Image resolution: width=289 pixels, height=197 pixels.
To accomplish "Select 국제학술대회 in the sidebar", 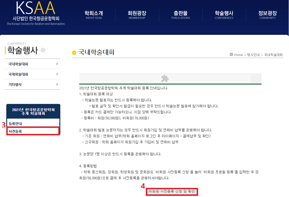I will coord(18,75).
